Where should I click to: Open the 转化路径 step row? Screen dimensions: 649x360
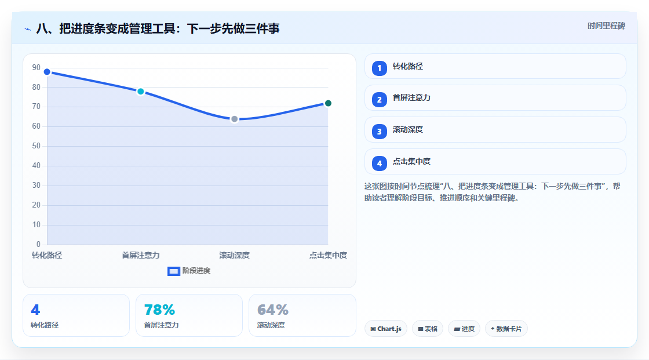(495, 66)
